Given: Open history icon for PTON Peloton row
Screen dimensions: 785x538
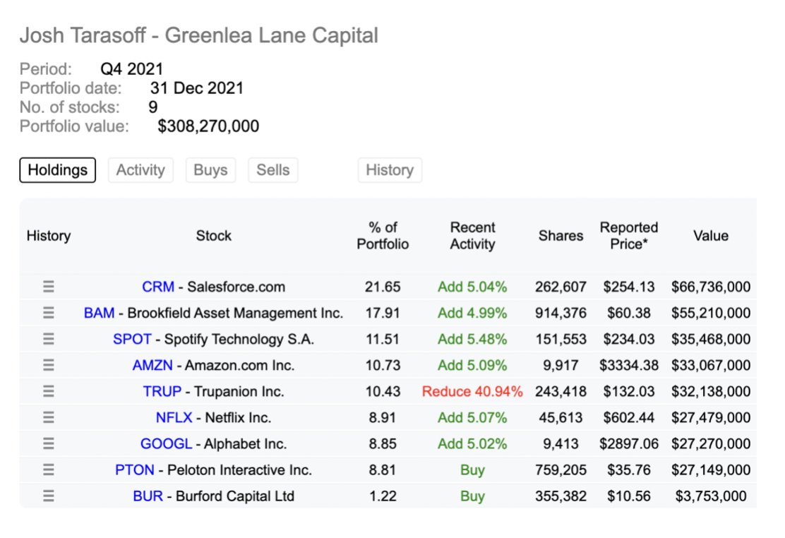Looking at the screenshot, I should 49,470.
